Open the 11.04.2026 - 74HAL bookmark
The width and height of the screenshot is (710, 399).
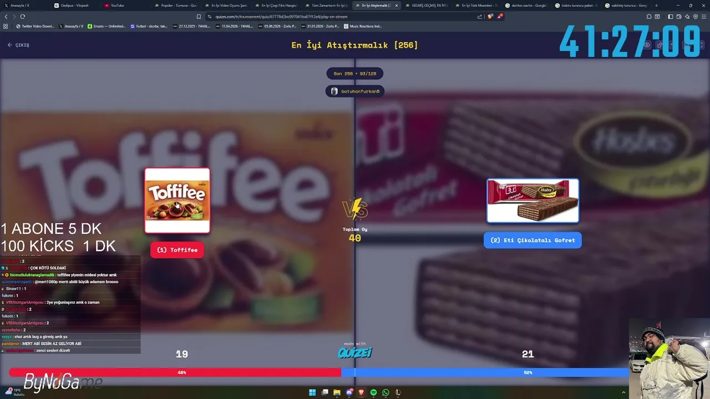[x=234, y=26]
